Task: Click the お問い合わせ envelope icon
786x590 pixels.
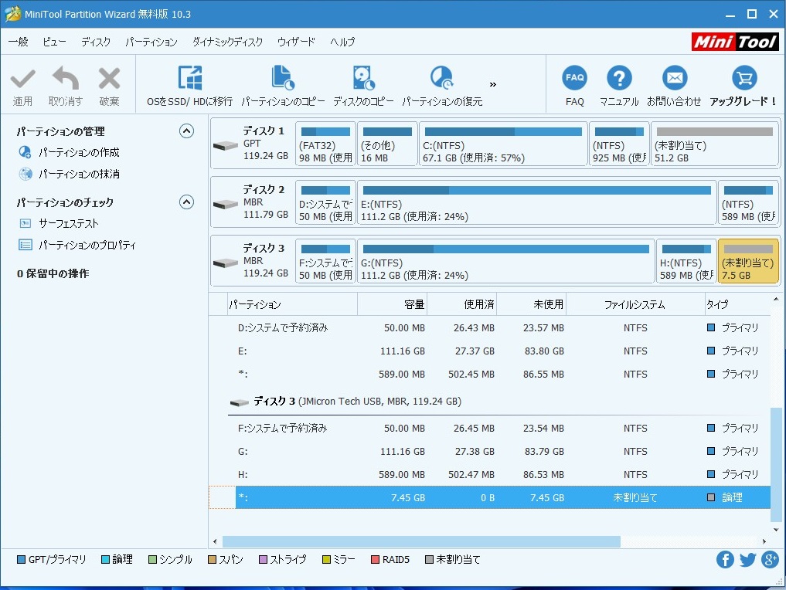Action: (x=674, y=78)
